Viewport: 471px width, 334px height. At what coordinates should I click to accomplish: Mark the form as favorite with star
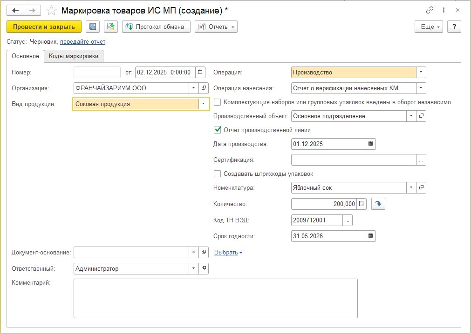point(52,10)
